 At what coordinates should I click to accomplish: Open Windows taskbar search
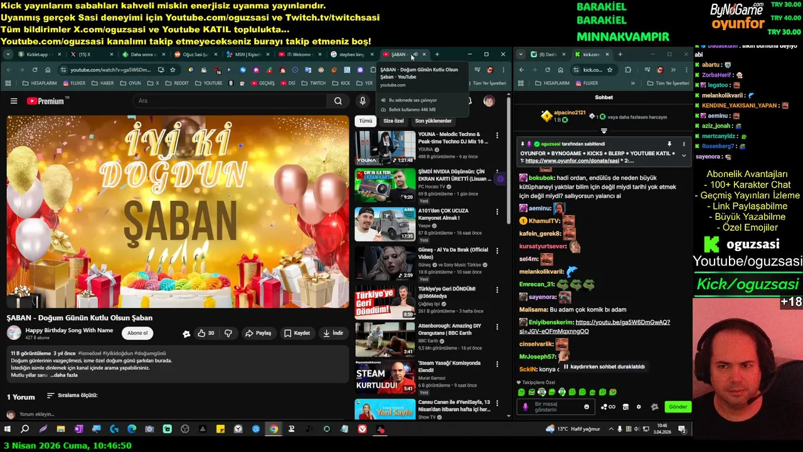(x=25, y=429)
